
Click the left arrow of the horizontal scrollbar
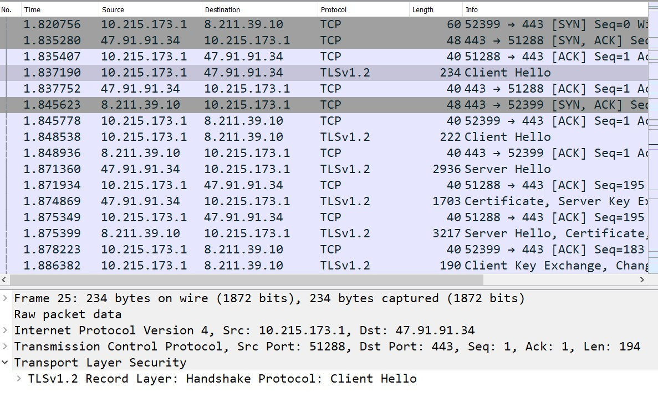[x=3, y=280]
